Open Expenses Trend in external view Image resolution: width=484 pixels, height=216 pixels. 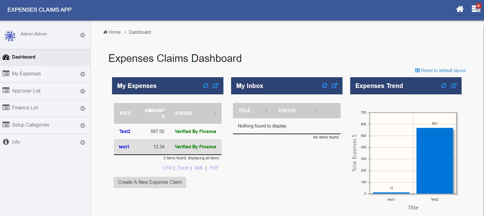[x=454, y=85]
